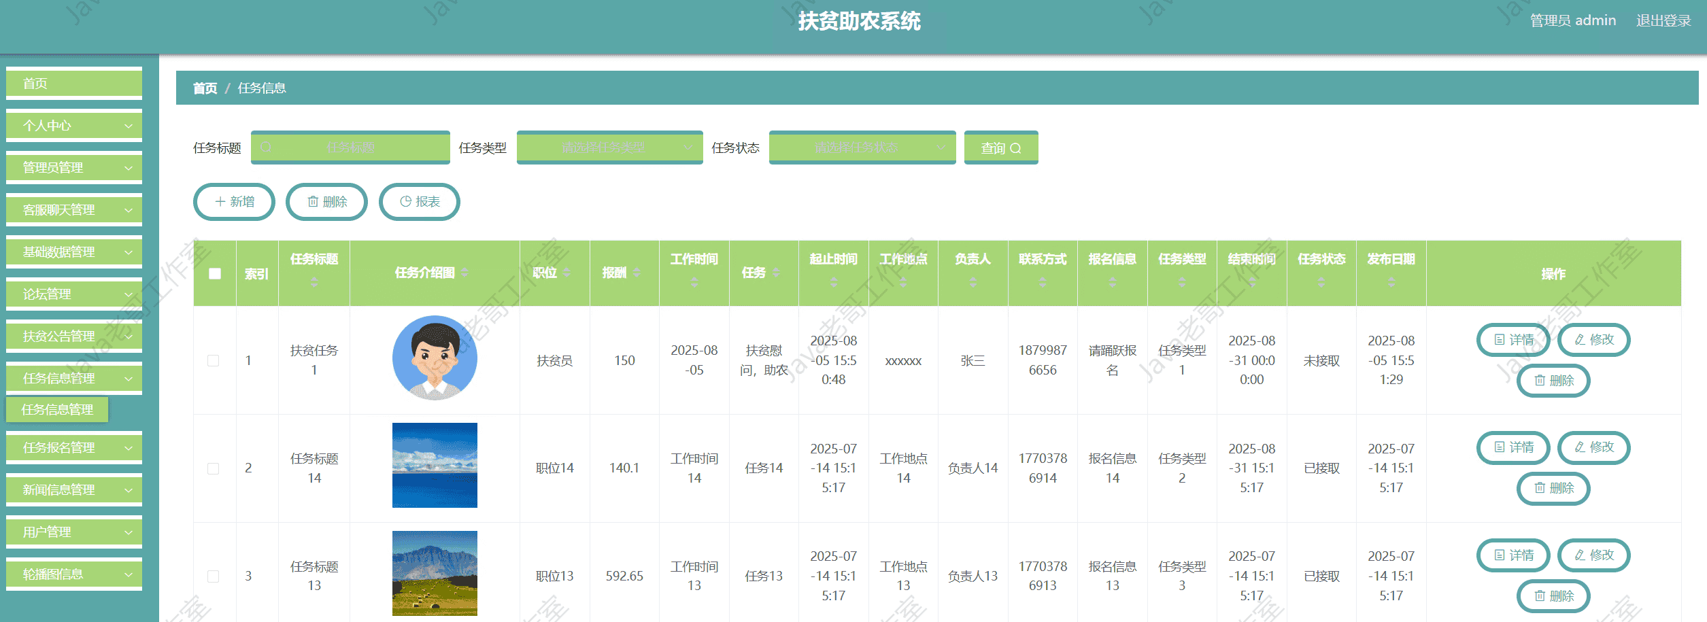Edit 任务标题14 row via 修改

[x=1593, y=447]
